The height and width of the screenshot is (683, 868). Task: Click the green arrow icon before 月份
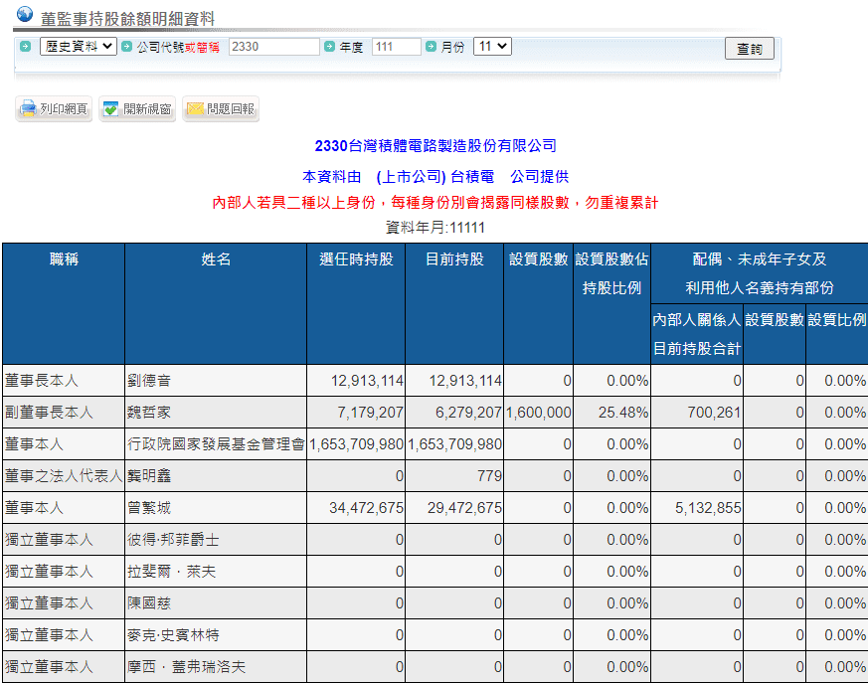point(431,47)
